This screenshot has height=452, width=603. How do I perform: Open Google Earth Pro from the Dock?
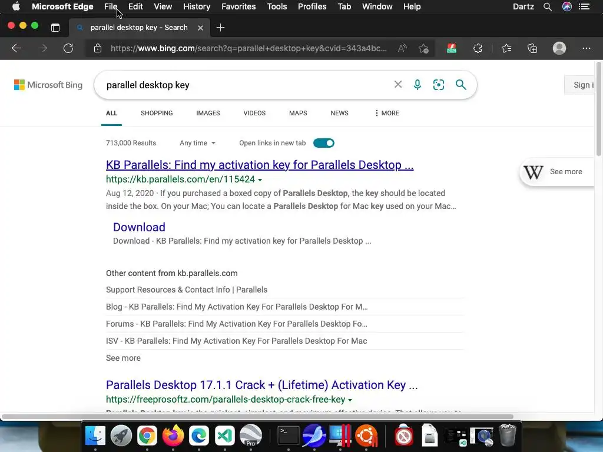[x=251, y=436]
